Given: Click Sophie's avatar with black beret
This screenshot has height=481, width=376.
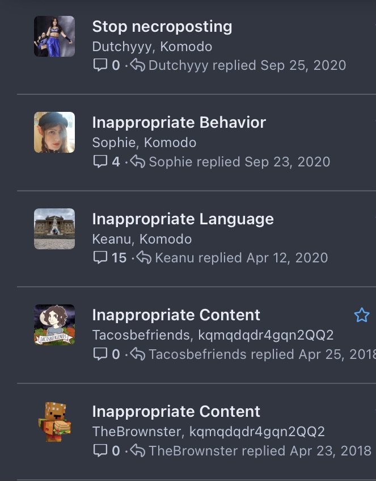Looking at the screenshot, I should pos(54,132).
